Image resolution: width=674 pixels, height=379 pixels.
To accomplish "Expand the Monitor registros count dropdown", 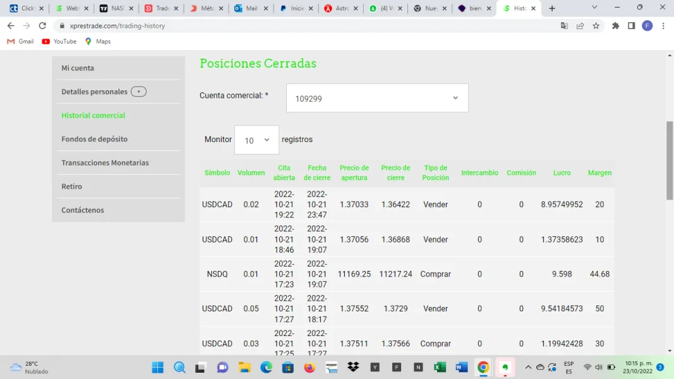I will tap(256, 140).
